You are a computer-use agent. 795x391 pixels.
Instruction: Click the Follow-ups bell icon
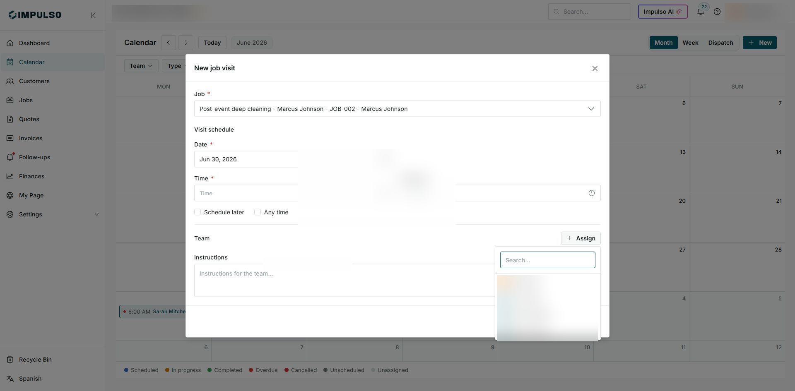coord(10,157)
